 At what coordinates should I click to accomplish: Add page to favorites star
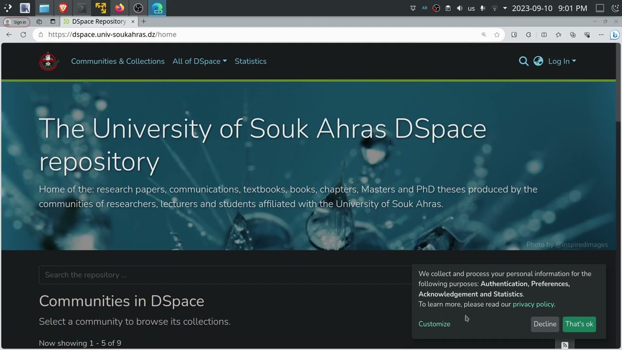point(497,35)
